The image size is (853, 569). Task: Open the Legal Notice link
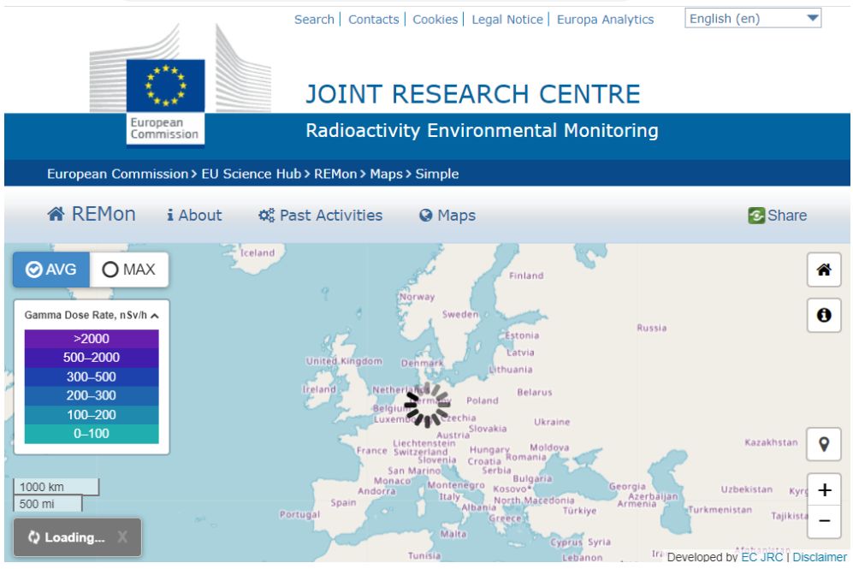(507, 20)
